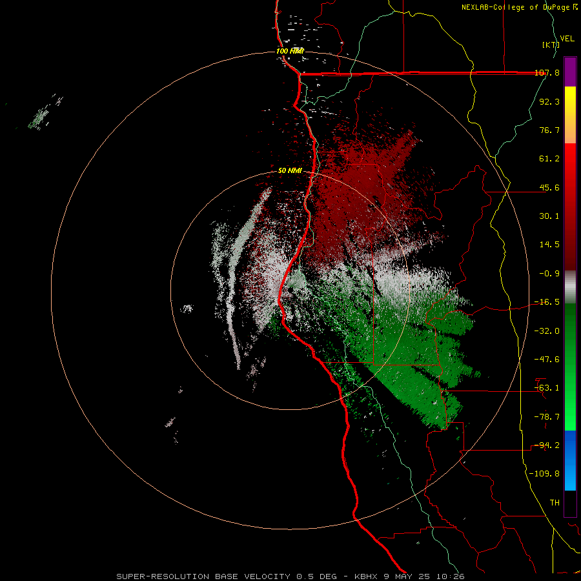Image resolution: width=581 pixels, height=581 pixels.
Task: Pick the blue segment of color bar
Action: tap(570, 460)
